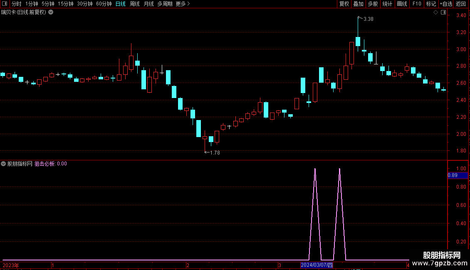Open F10 company info
The height and width of the screenshot is (270, 470).
(x=417, y=4)
